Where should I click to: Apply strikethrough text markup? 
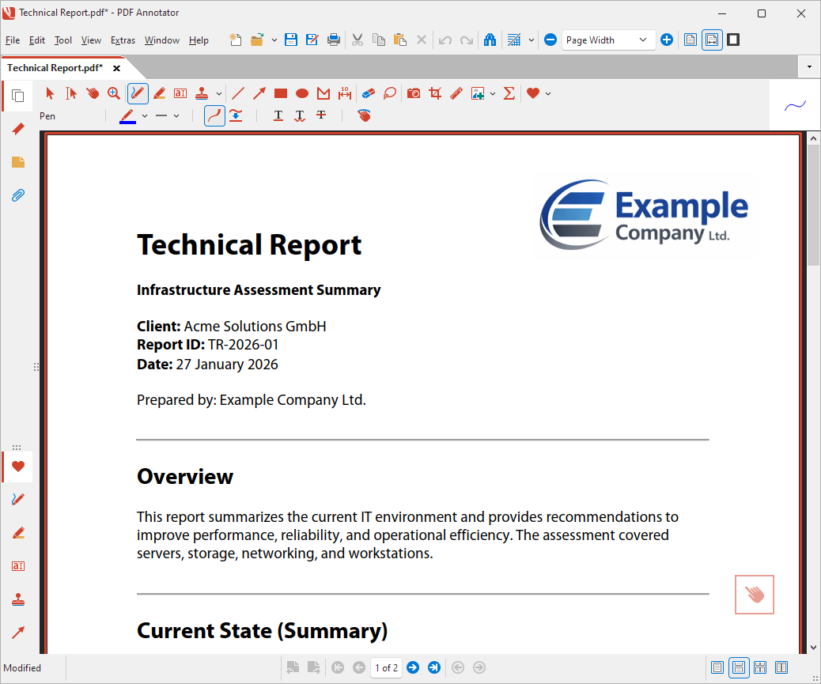(320, 115)
